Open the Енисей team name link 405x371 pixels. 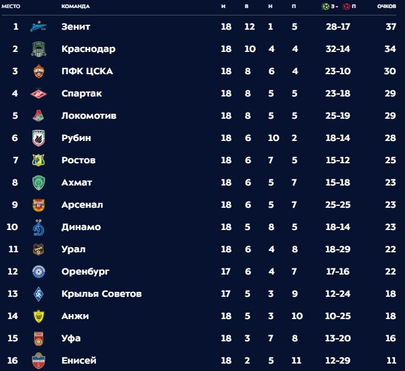(x=79, y=360)
